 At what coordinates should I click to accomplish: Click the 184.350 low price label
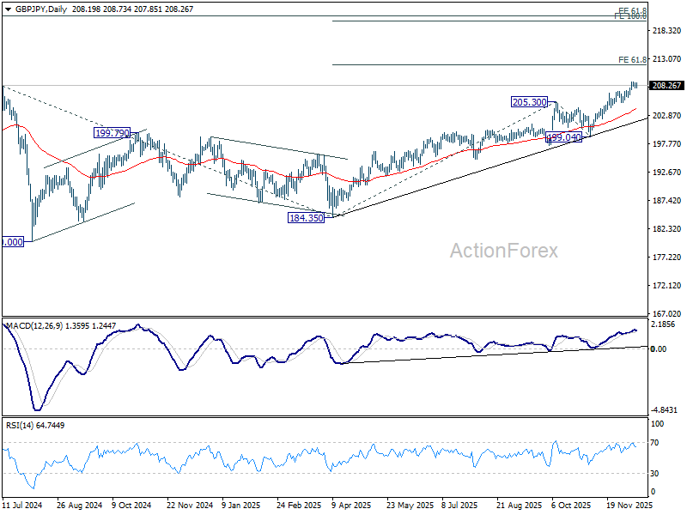pos(308,218)
